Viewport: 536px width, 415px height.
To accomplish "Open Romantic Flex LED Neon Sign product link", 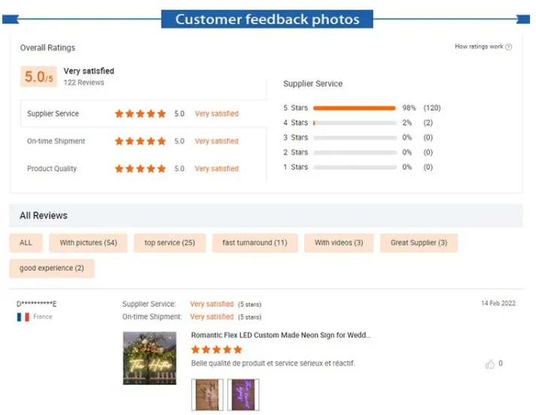I will pyautogui.click(x=281, y=335).
